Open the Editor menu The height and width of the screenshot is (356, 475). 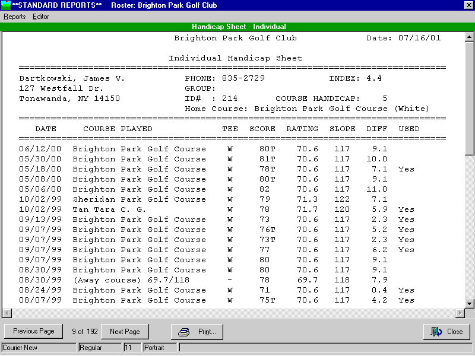pos(40,17)
